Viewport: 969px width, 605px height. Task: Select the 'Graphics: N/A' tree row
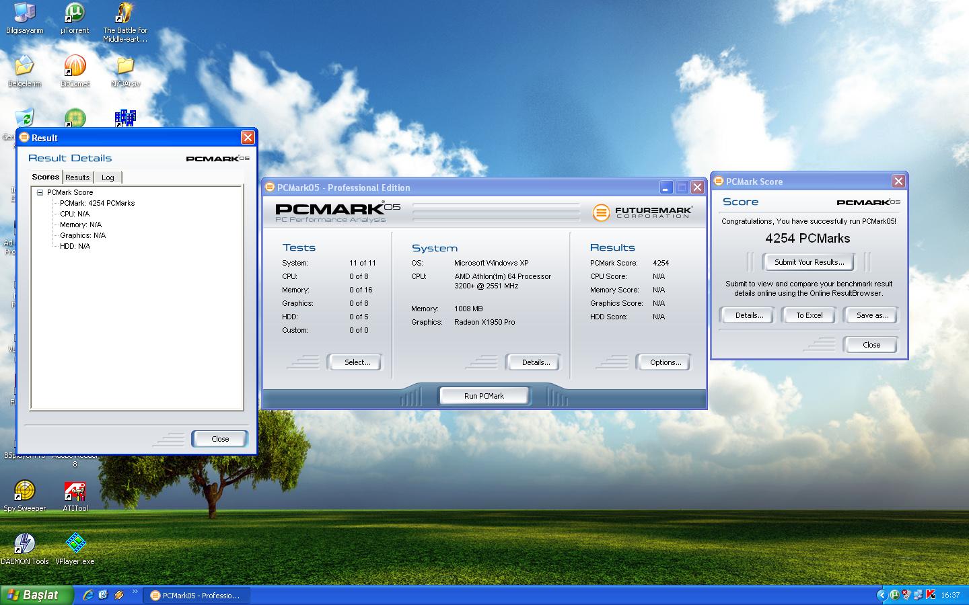83,235
